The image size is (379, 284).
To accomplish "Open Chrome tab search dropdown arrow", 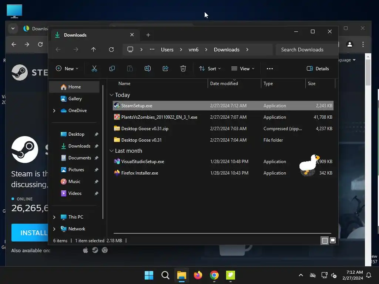I will click(x=13, y=28).
